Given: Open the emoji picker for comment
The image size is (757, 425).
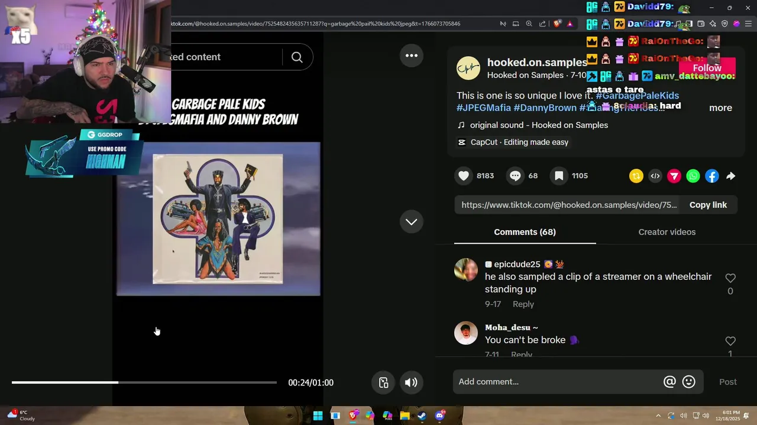Looking at the screenshot, I should coord(689,382).
